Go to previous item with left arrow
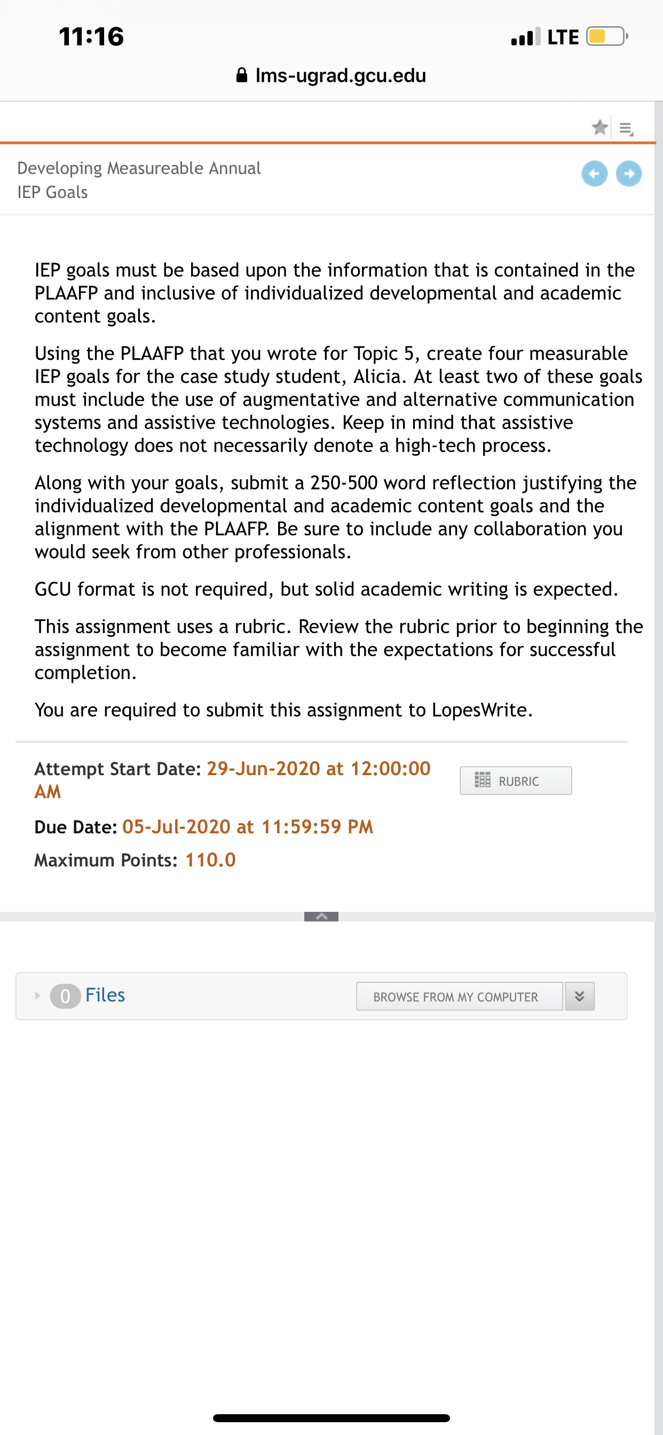The width and height of the screenshot is (663, 1435). click(595, 174)
